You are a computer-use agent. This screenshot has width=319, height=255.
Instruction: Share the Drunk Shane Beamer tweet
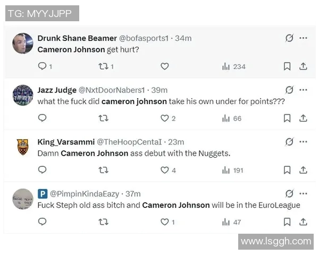point(303,66)
